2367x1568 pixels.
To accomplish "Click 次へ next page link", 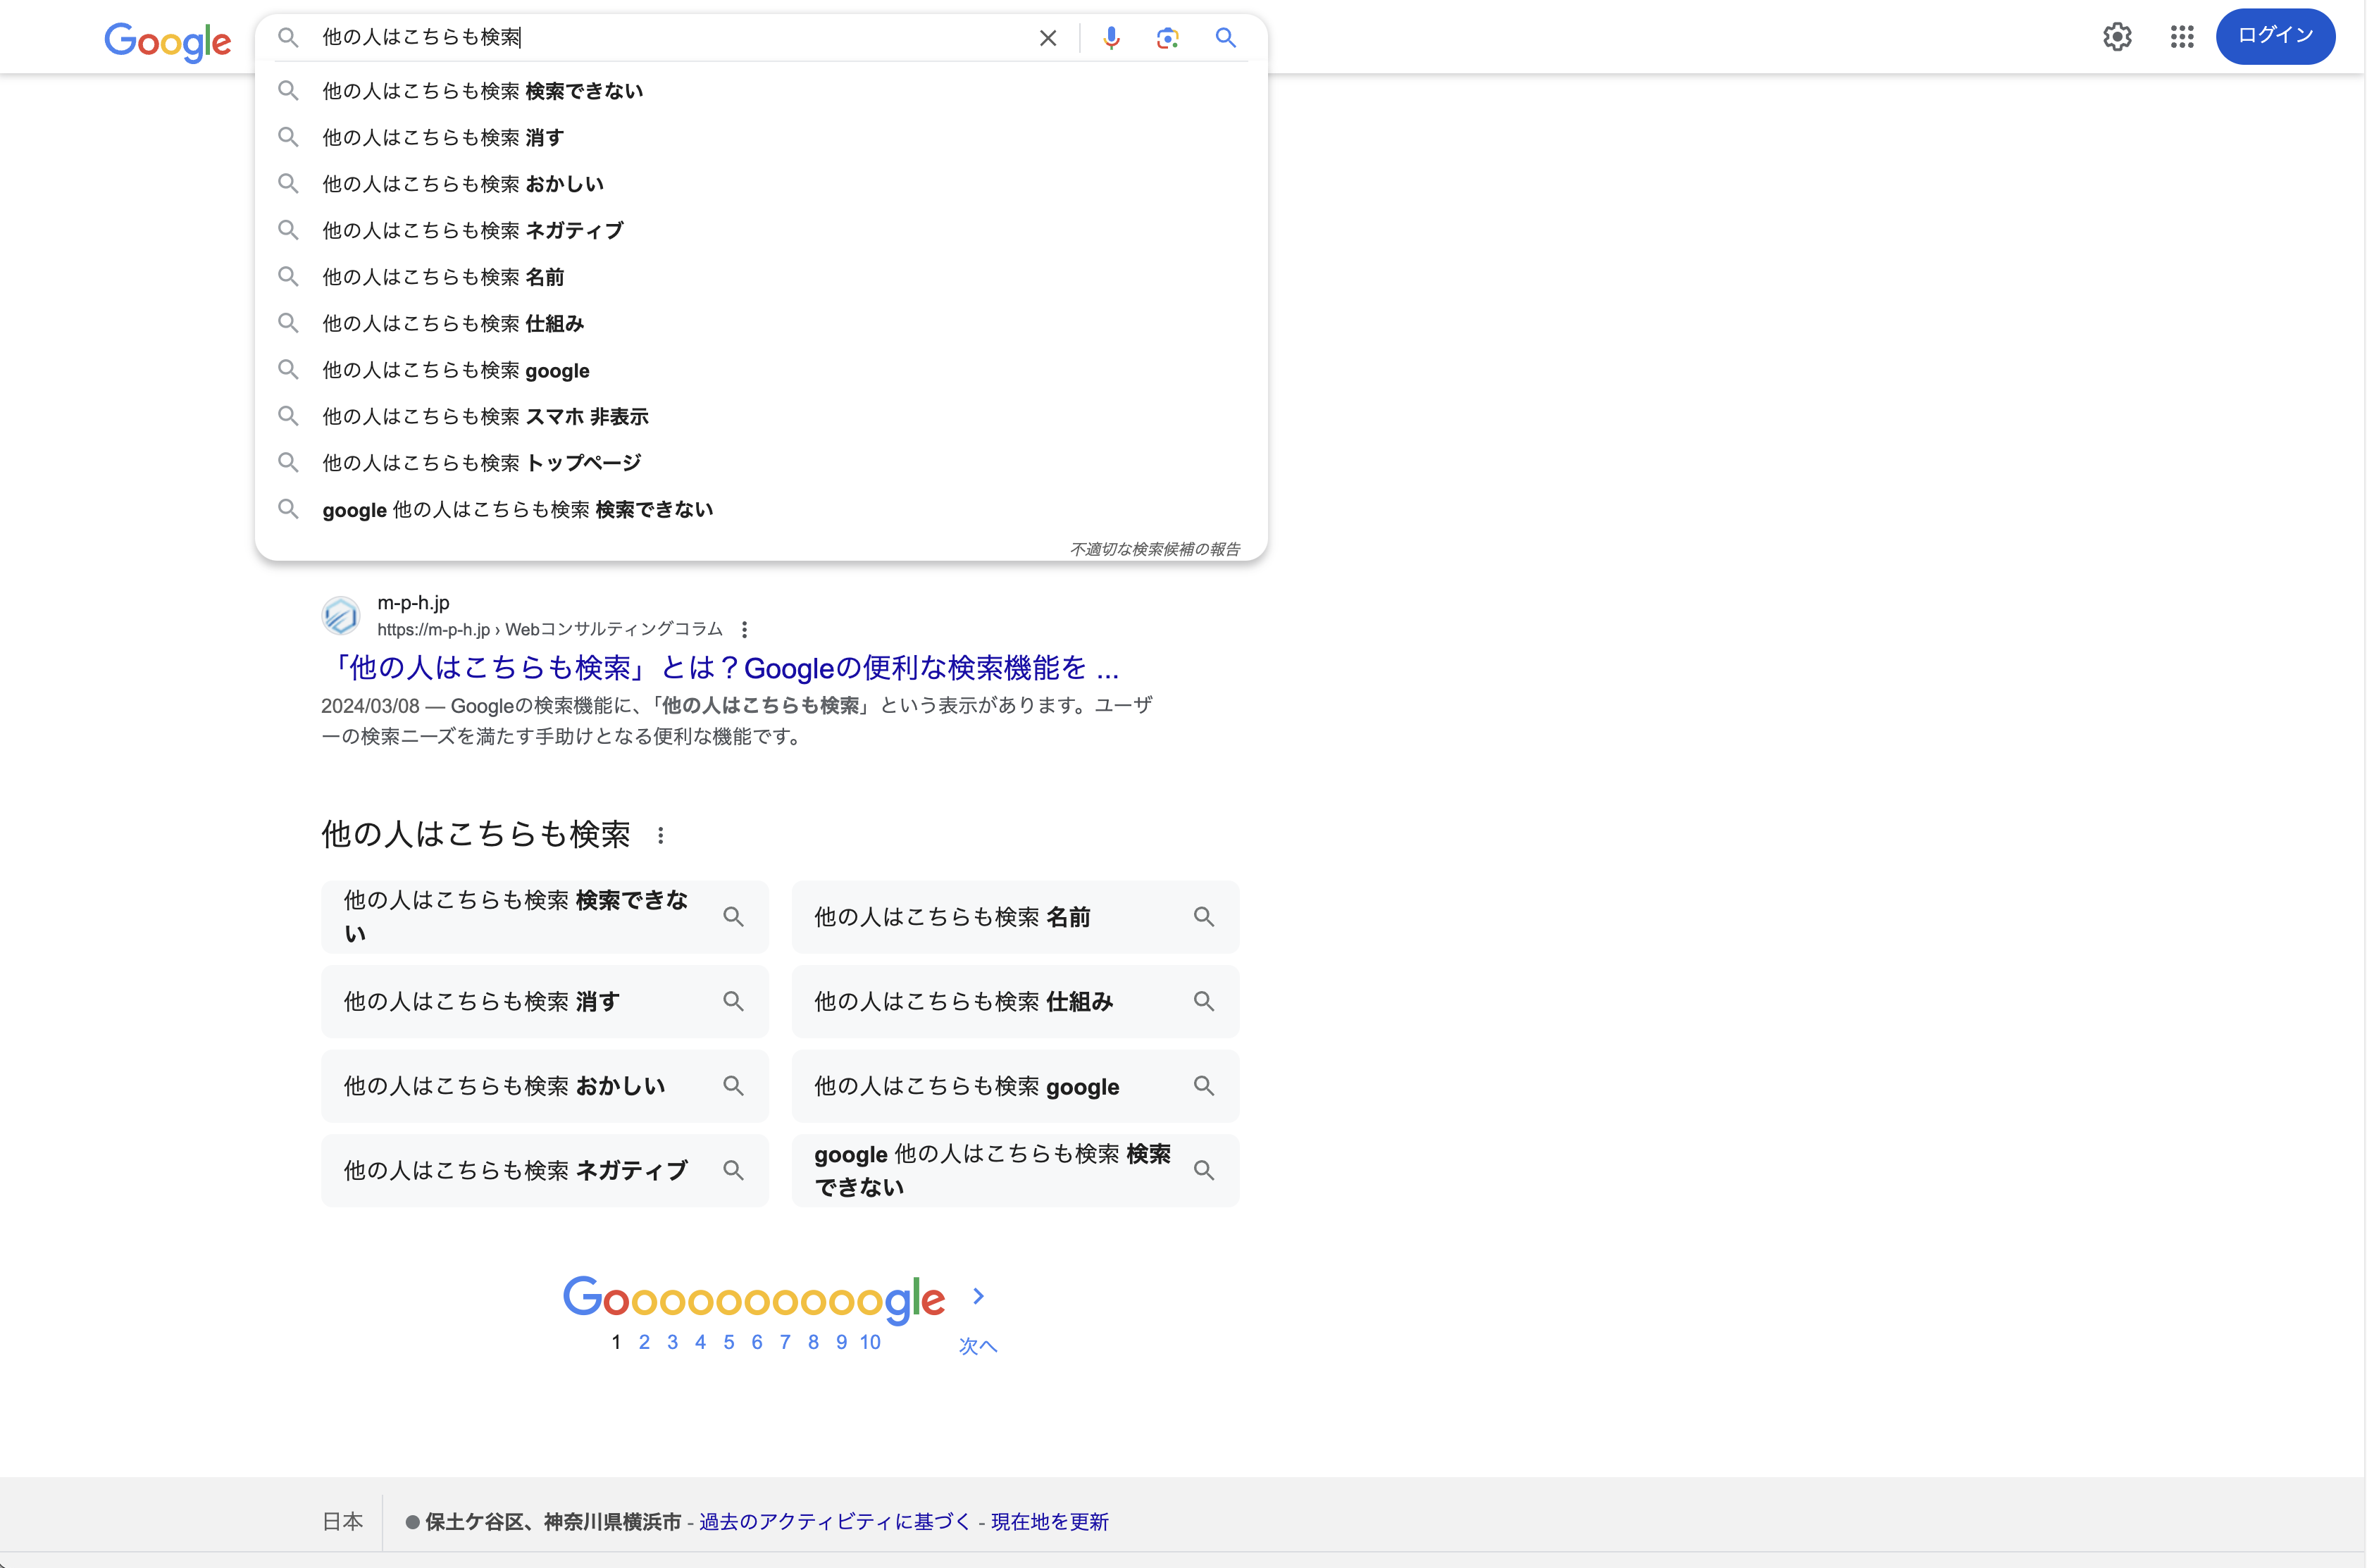I will click(977, 1346).
